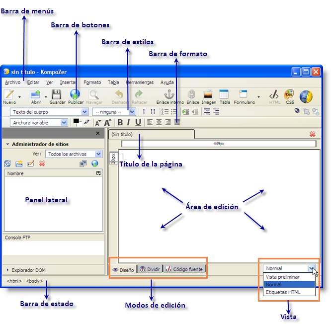331x324 pixels.
Task: Click the Navegar magnifier icon
Action: (x=94, y=94)
